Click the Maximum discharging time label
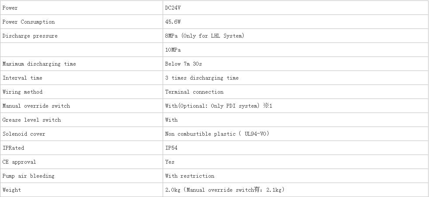429x197 pixels. [x=39, y=64]
